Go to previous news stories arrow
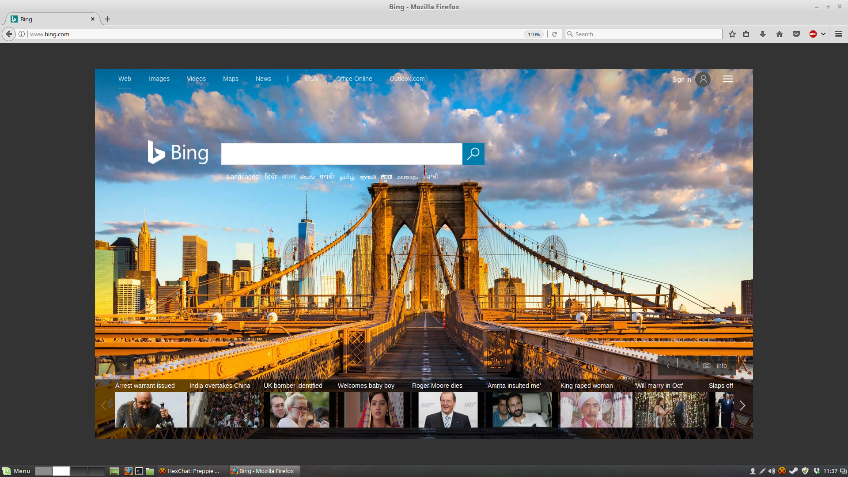848x477 pixels. click(x=104, y=405)
